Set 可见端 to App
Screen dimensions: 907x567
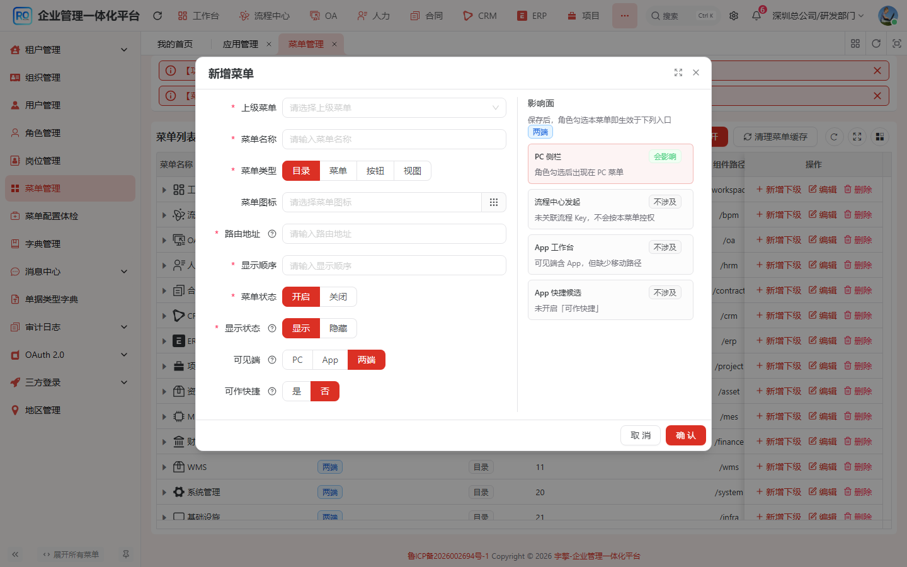[x=330, y=360]
